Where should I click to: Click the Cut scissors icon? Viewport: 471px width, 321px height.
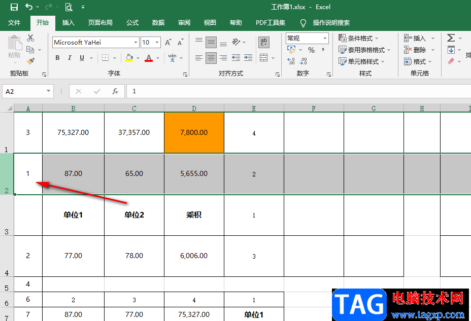[30, 38]
